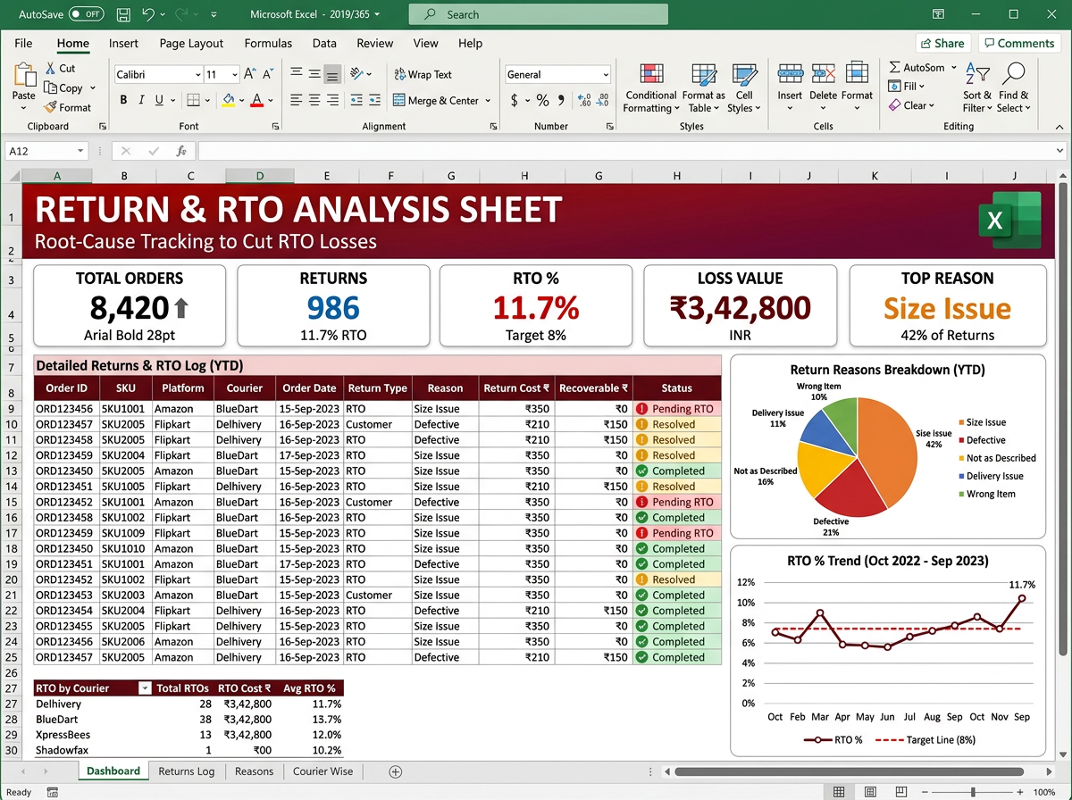Click the Merge & Center icon
The width and height of the screenshot is (1072, 800).
398,100
